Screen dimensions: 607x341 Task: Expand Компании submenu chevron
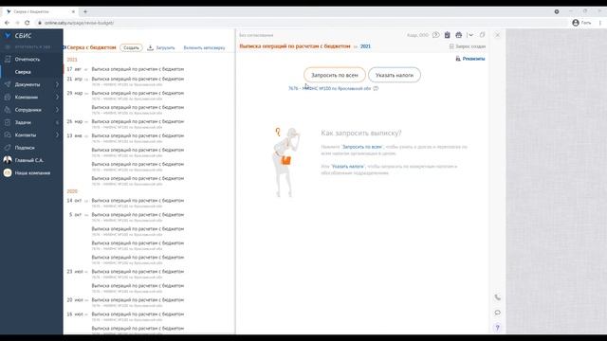click(57, 97)
